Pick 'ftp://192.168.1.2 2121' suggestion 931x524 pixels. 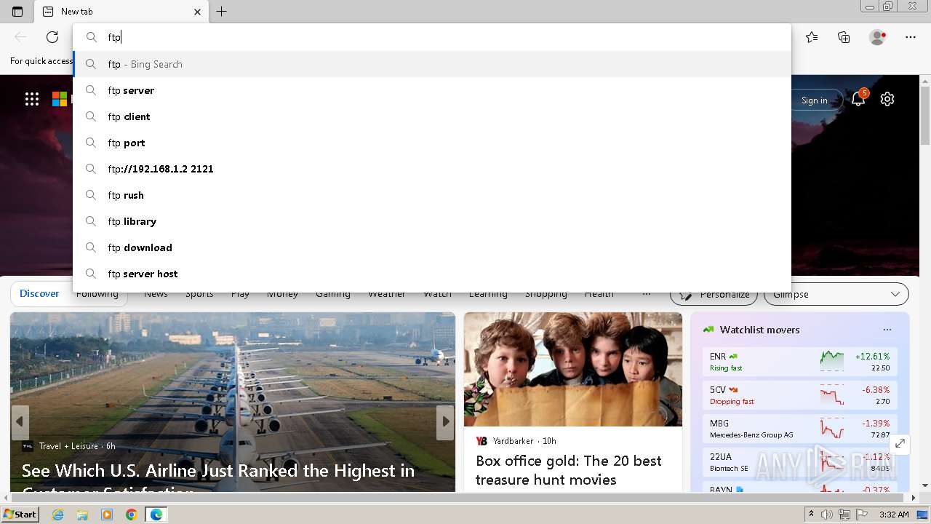(432, 169)
